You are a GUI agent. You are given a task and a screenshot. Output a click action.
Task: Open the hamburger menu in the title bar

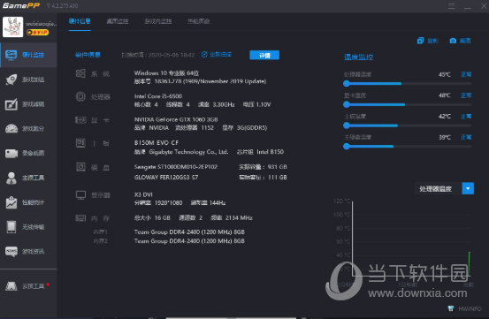(x=452, y=6)
